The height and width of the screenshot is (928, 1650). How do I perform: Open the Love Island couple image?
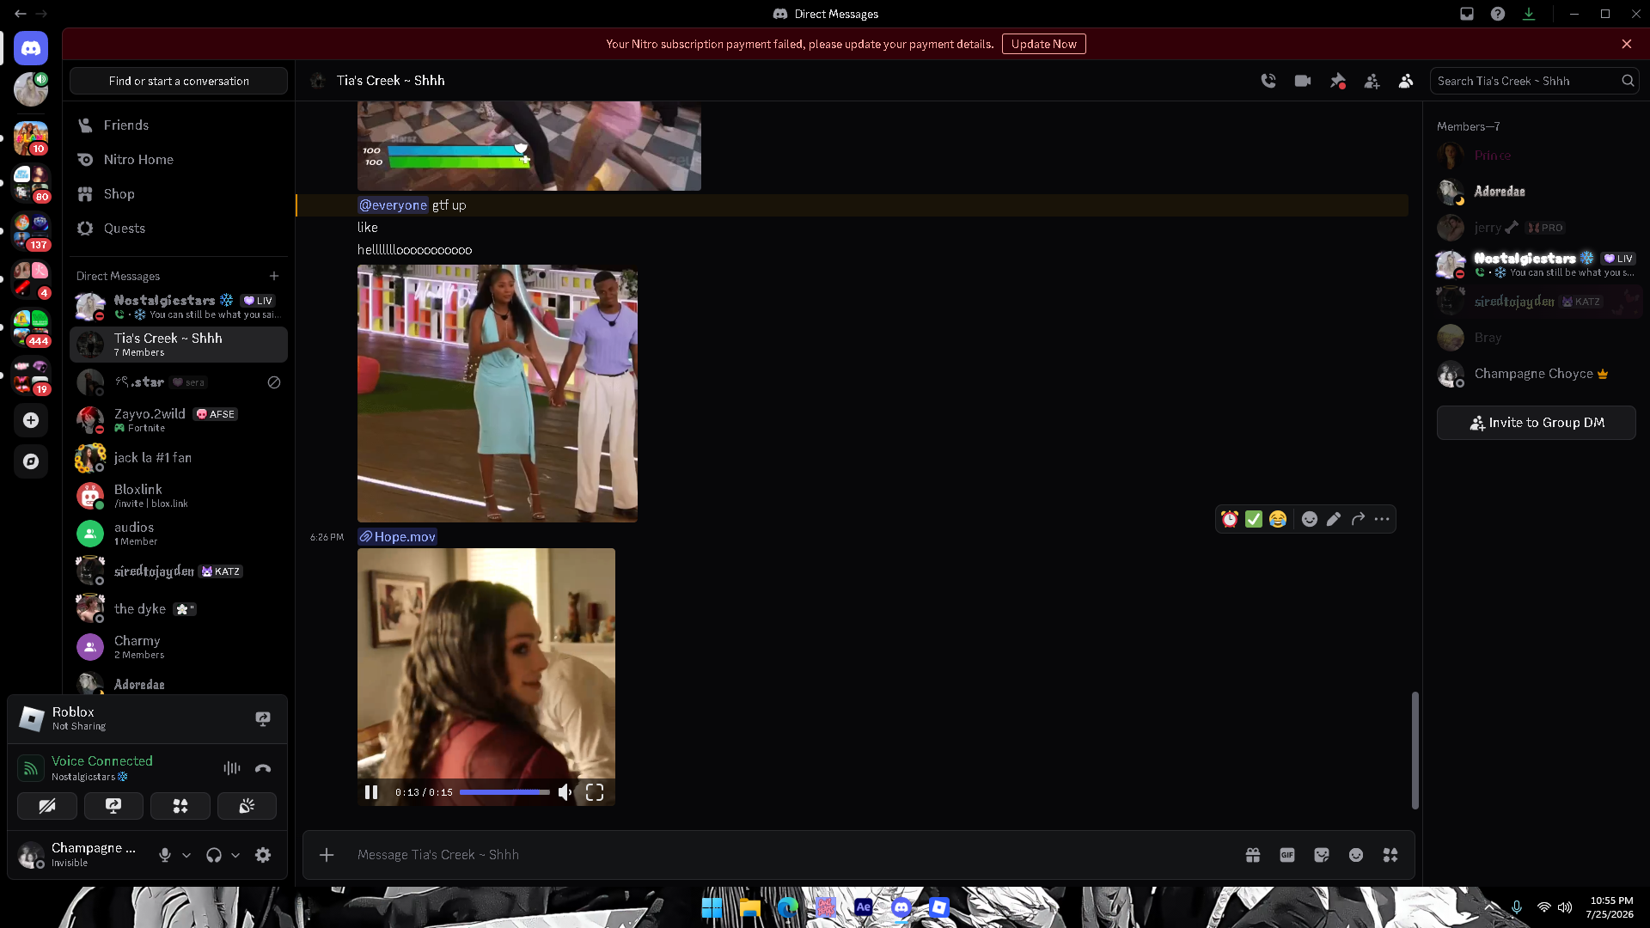click(x=498, y=394)
